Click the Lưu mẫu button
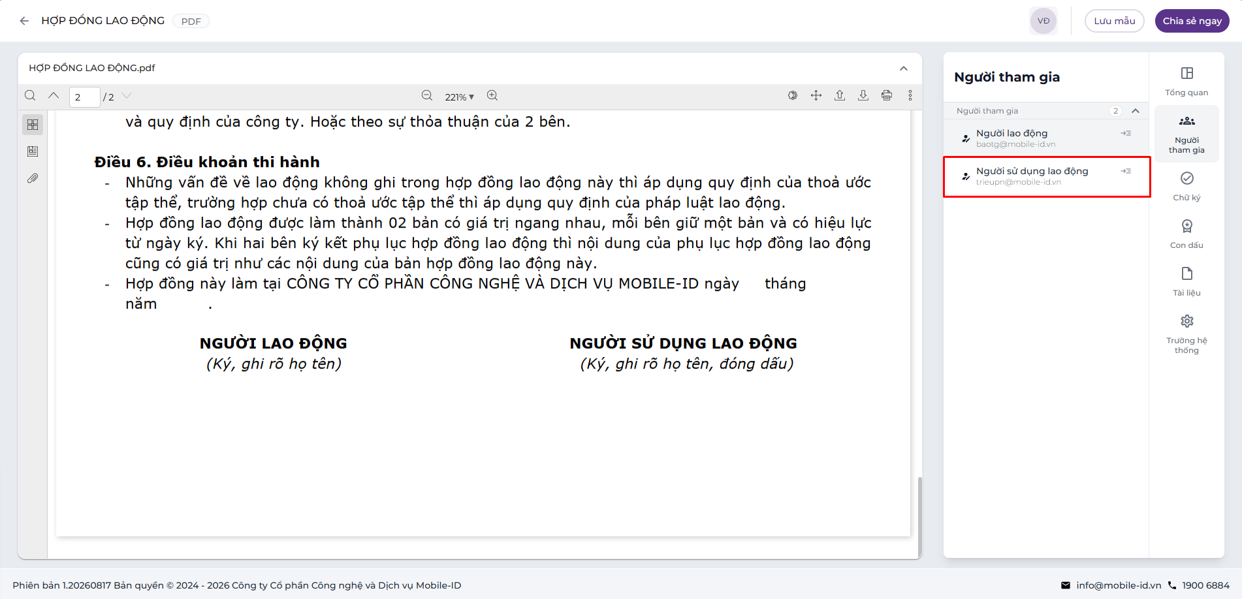 pos(1115,21)
